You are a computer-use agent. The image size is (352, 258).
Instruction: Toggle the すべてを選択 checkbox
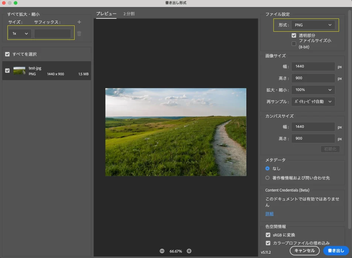pos(7,54)
